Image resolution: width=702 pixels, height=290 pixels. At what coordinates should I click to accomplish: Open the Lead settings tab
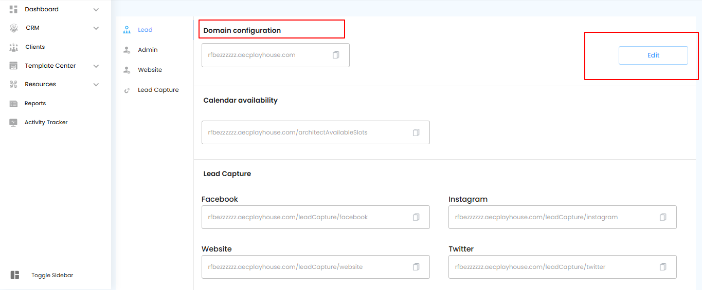tap(145, 30)
